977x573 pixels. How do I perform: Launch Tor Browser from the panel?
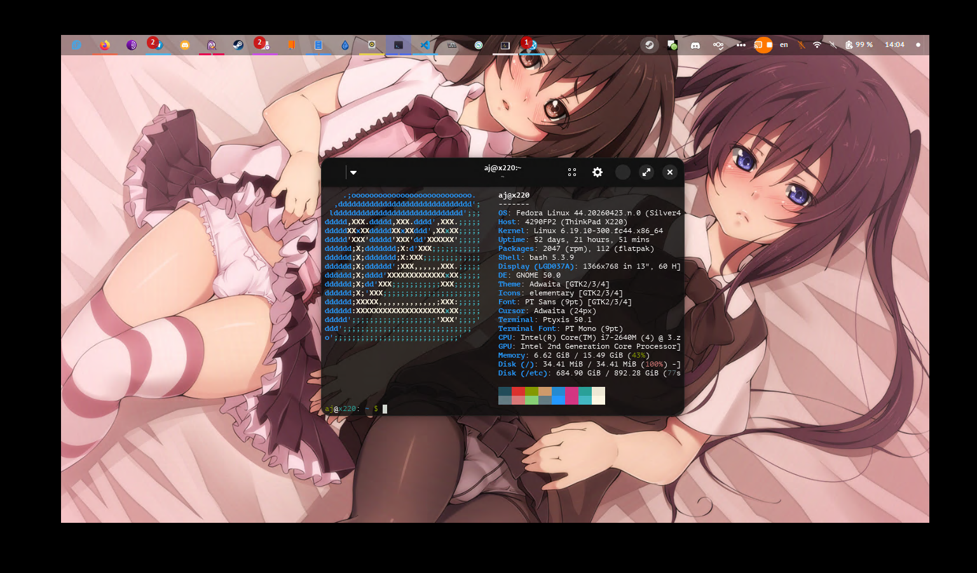pos(132,45)
